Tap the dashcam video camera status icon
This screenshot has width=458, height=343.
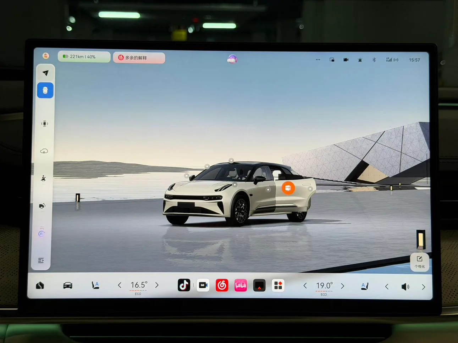[346, 60]
